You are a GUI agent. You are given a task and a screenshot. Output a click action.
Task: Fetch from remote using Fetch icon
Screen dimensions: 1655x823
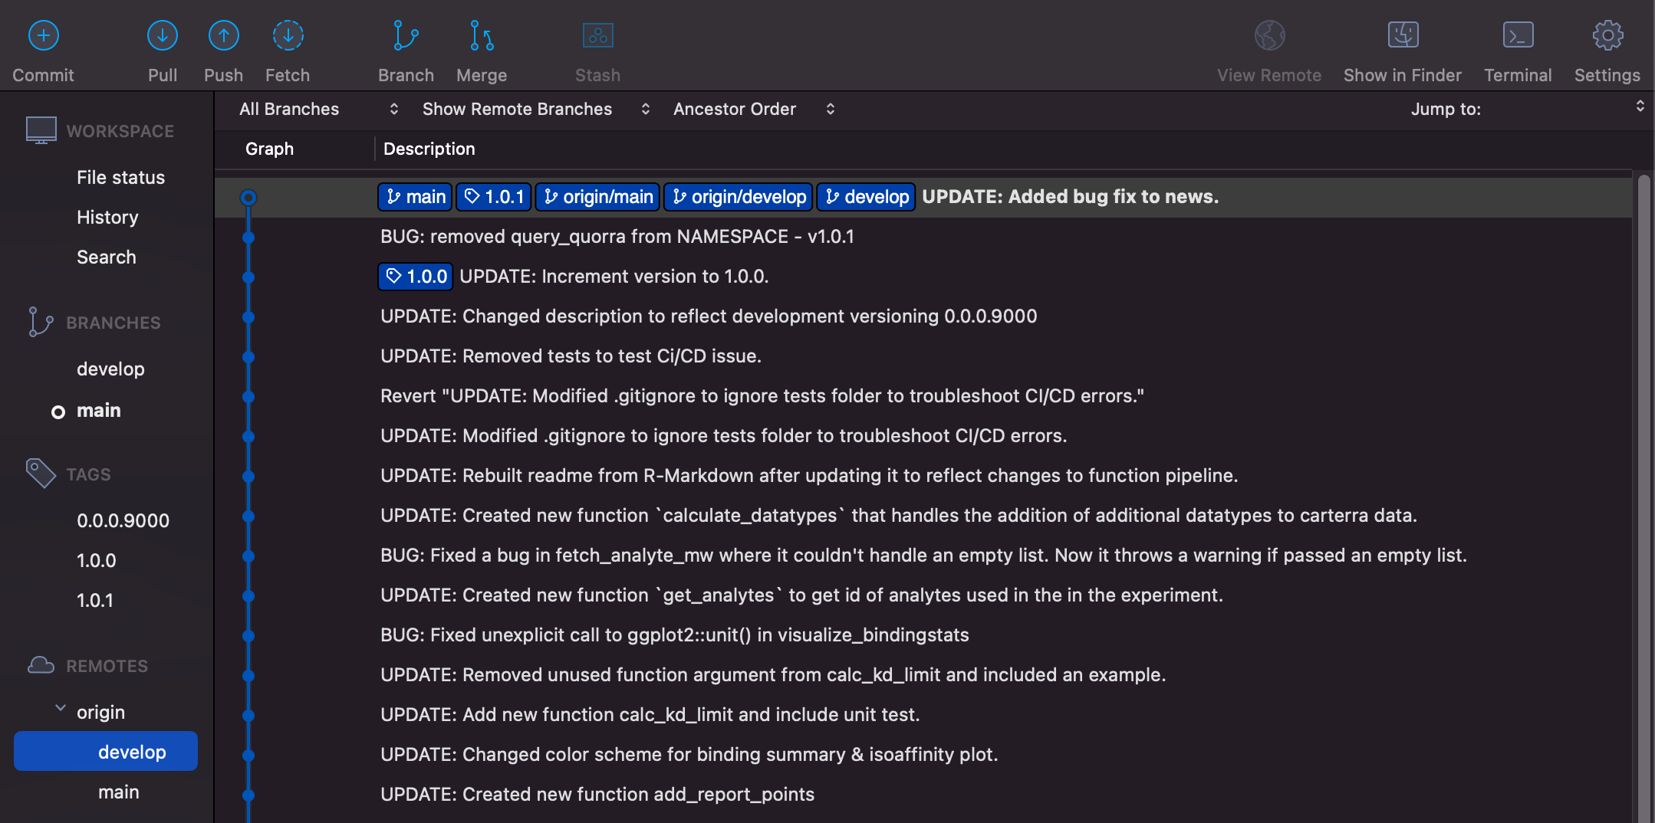pos(288,35)
